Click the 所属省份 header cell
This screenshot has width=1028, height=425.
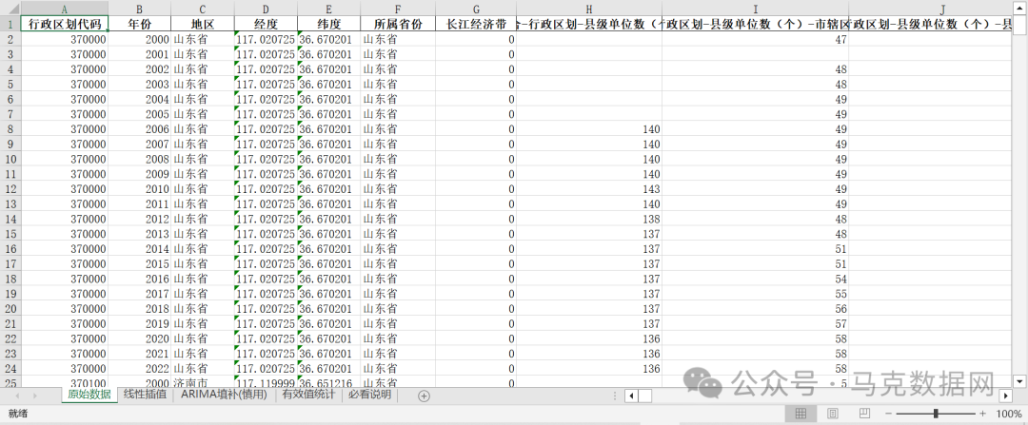point(397,24)
